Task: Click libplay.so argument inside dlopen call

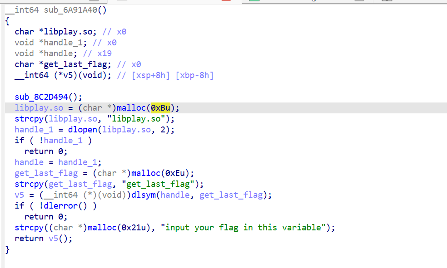Action: [126, 130]
